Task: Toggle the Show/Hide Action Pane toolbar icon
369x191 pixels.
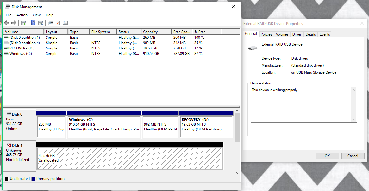Action: tap(41, 22)
